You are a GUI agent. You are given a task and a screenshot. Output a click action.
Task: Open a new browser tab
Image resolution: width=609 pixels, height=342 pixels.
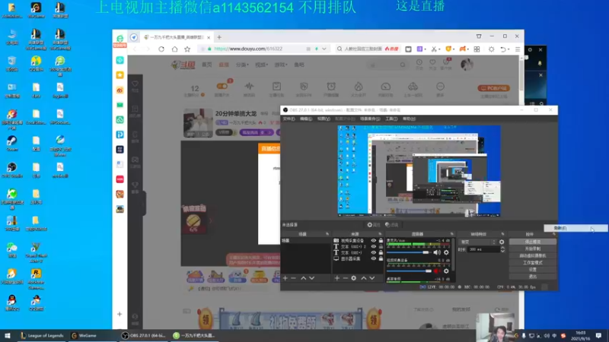(219, 37)
